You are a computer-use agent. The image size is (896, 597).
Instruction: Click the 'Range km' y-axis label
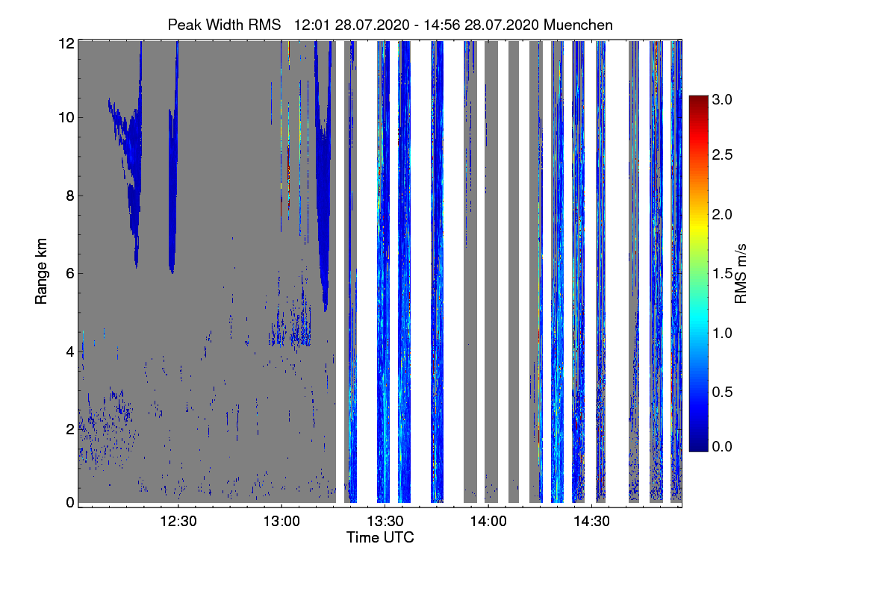coord(41,272)
